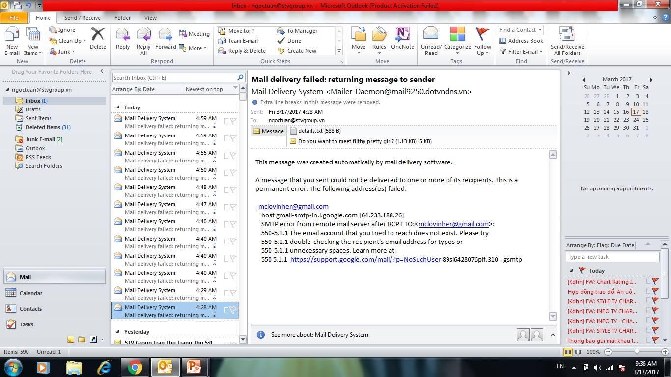Image resolution: width=671 pixels, height=377 pixels.
Task: Select the Mail navigation button
Action: click(x=55, y=277)
